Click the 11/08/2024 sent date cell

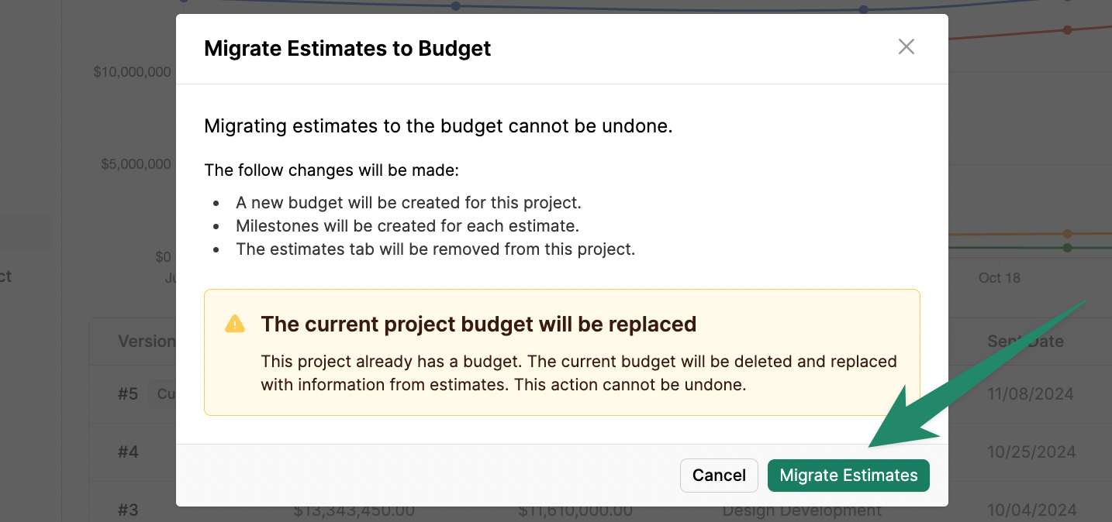[x=1031, y=393]
